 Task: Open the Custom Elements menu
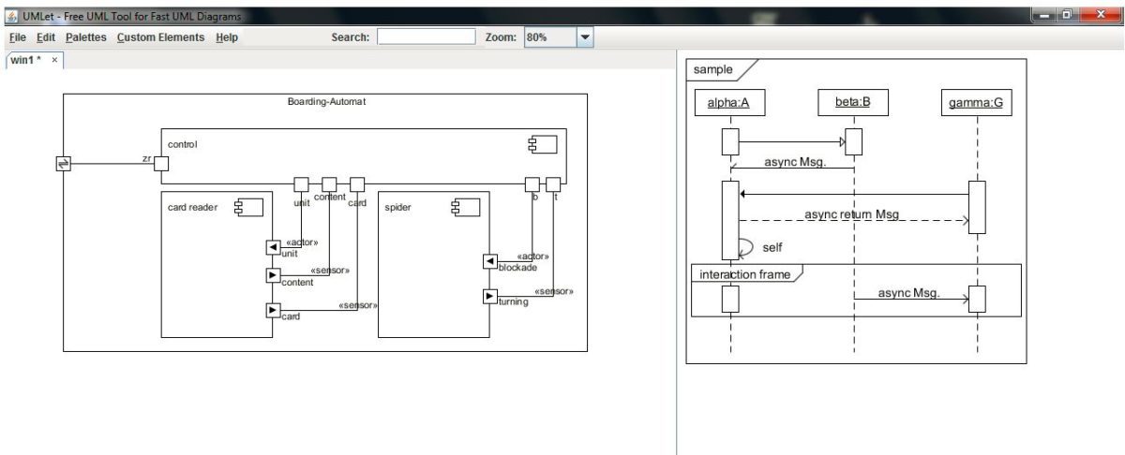pyautogui.click(x=160, y=37)
